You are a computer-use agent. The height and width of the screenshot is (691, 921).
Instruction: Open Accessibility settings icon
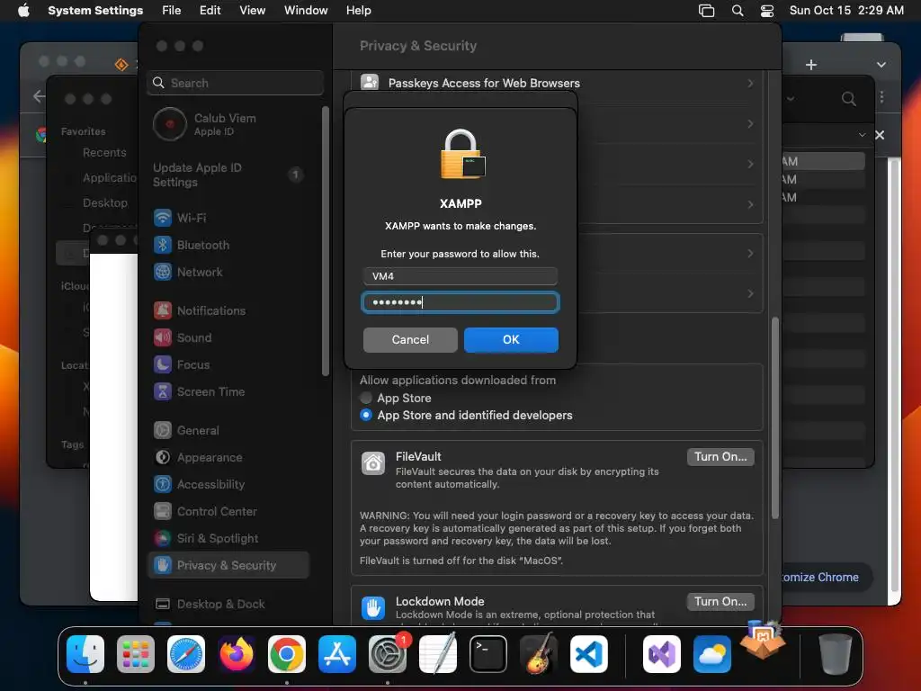pos(163,484)
